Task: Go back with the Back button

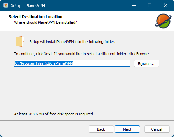Action: pyautogui.click(x=101, y=129)
